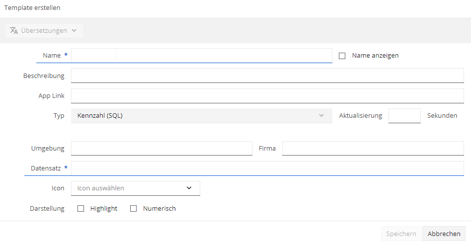Click the translate icon beside Übersetzungen
Screen dimensions: 471x243
coord(14,31)
